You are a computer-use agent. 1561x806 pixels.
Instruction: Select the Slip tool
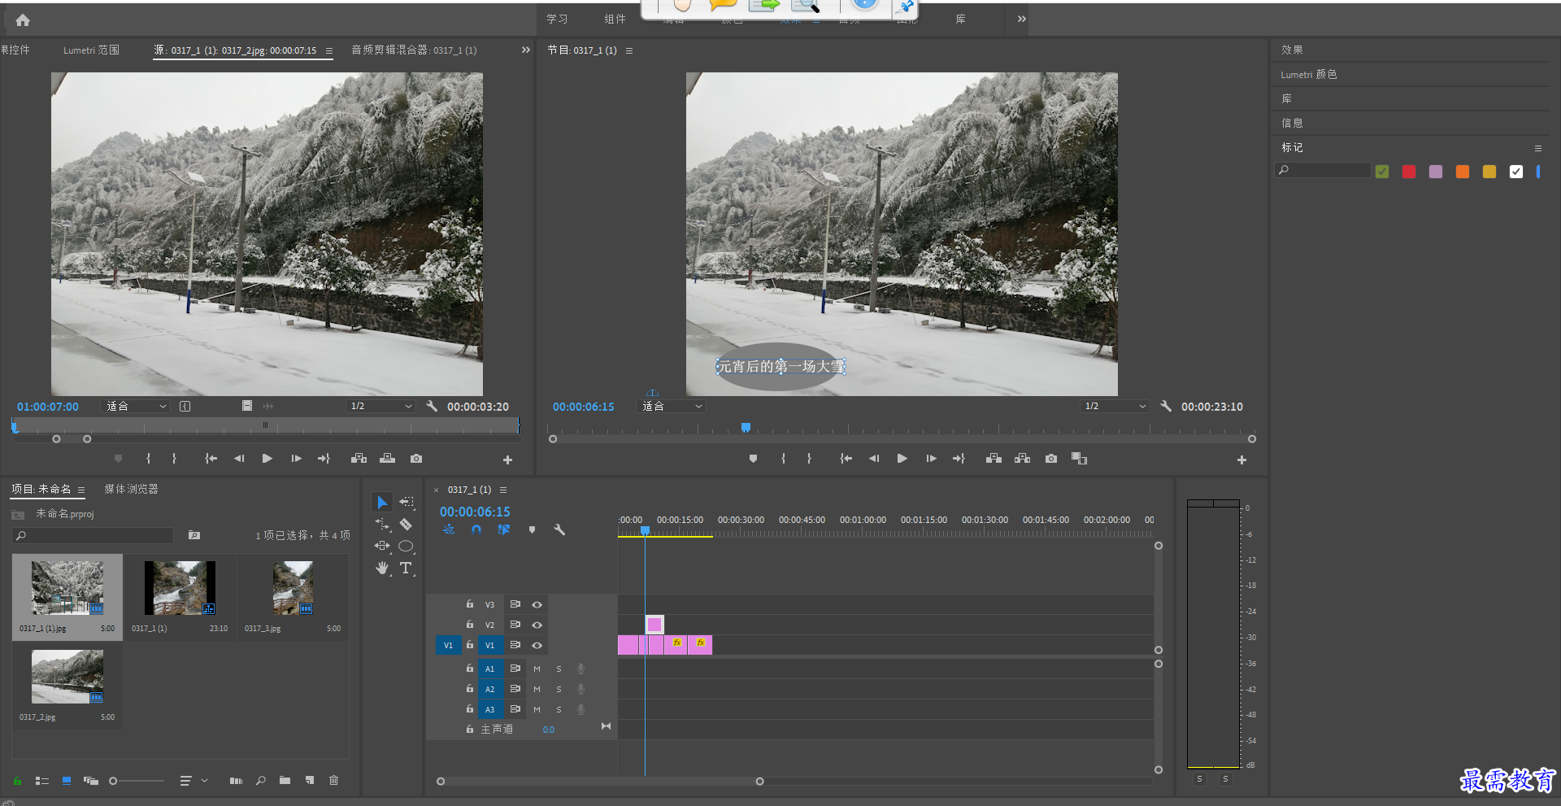pos(382,546)
